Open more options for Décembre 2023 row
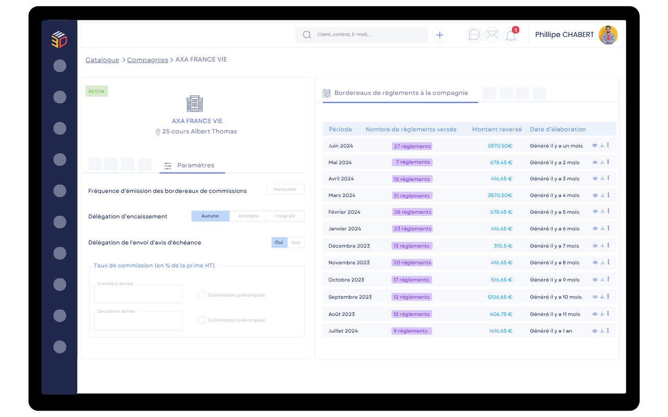The width and height of the screenshot is (668, 417). point(608,245)
